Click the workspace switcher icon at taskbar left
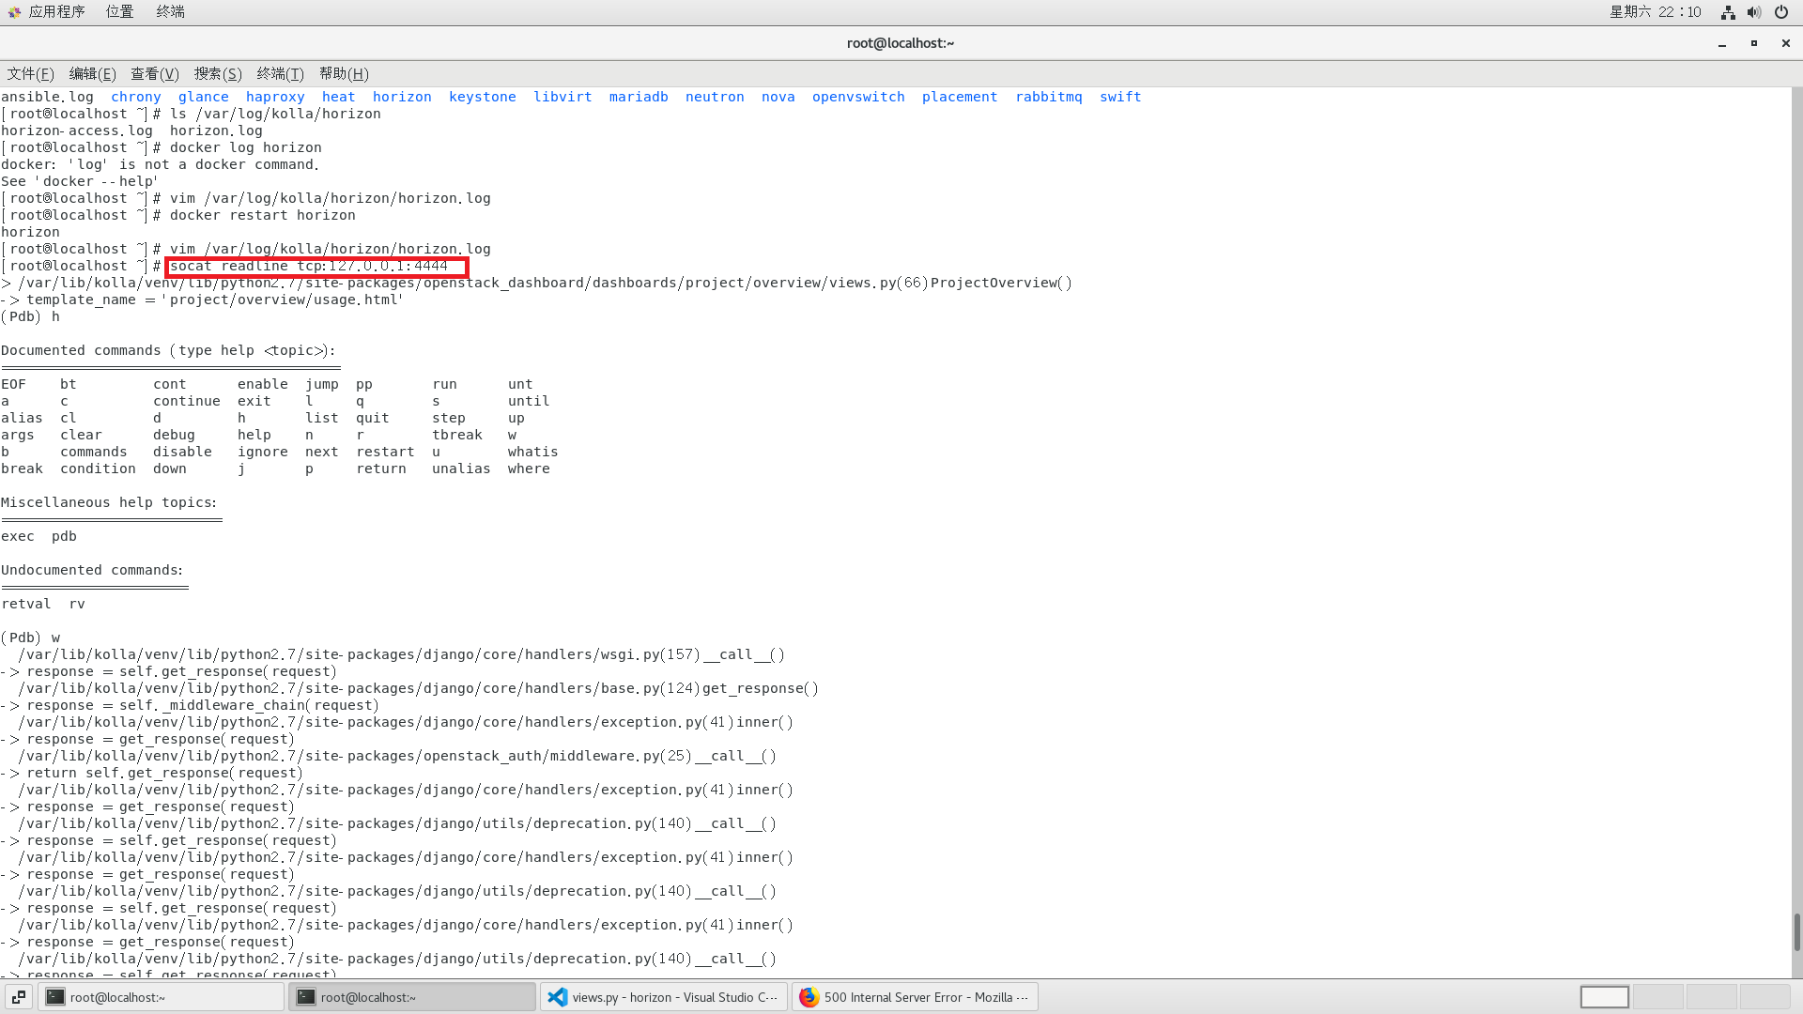The image size is (1803, 1014). [17, 997]
